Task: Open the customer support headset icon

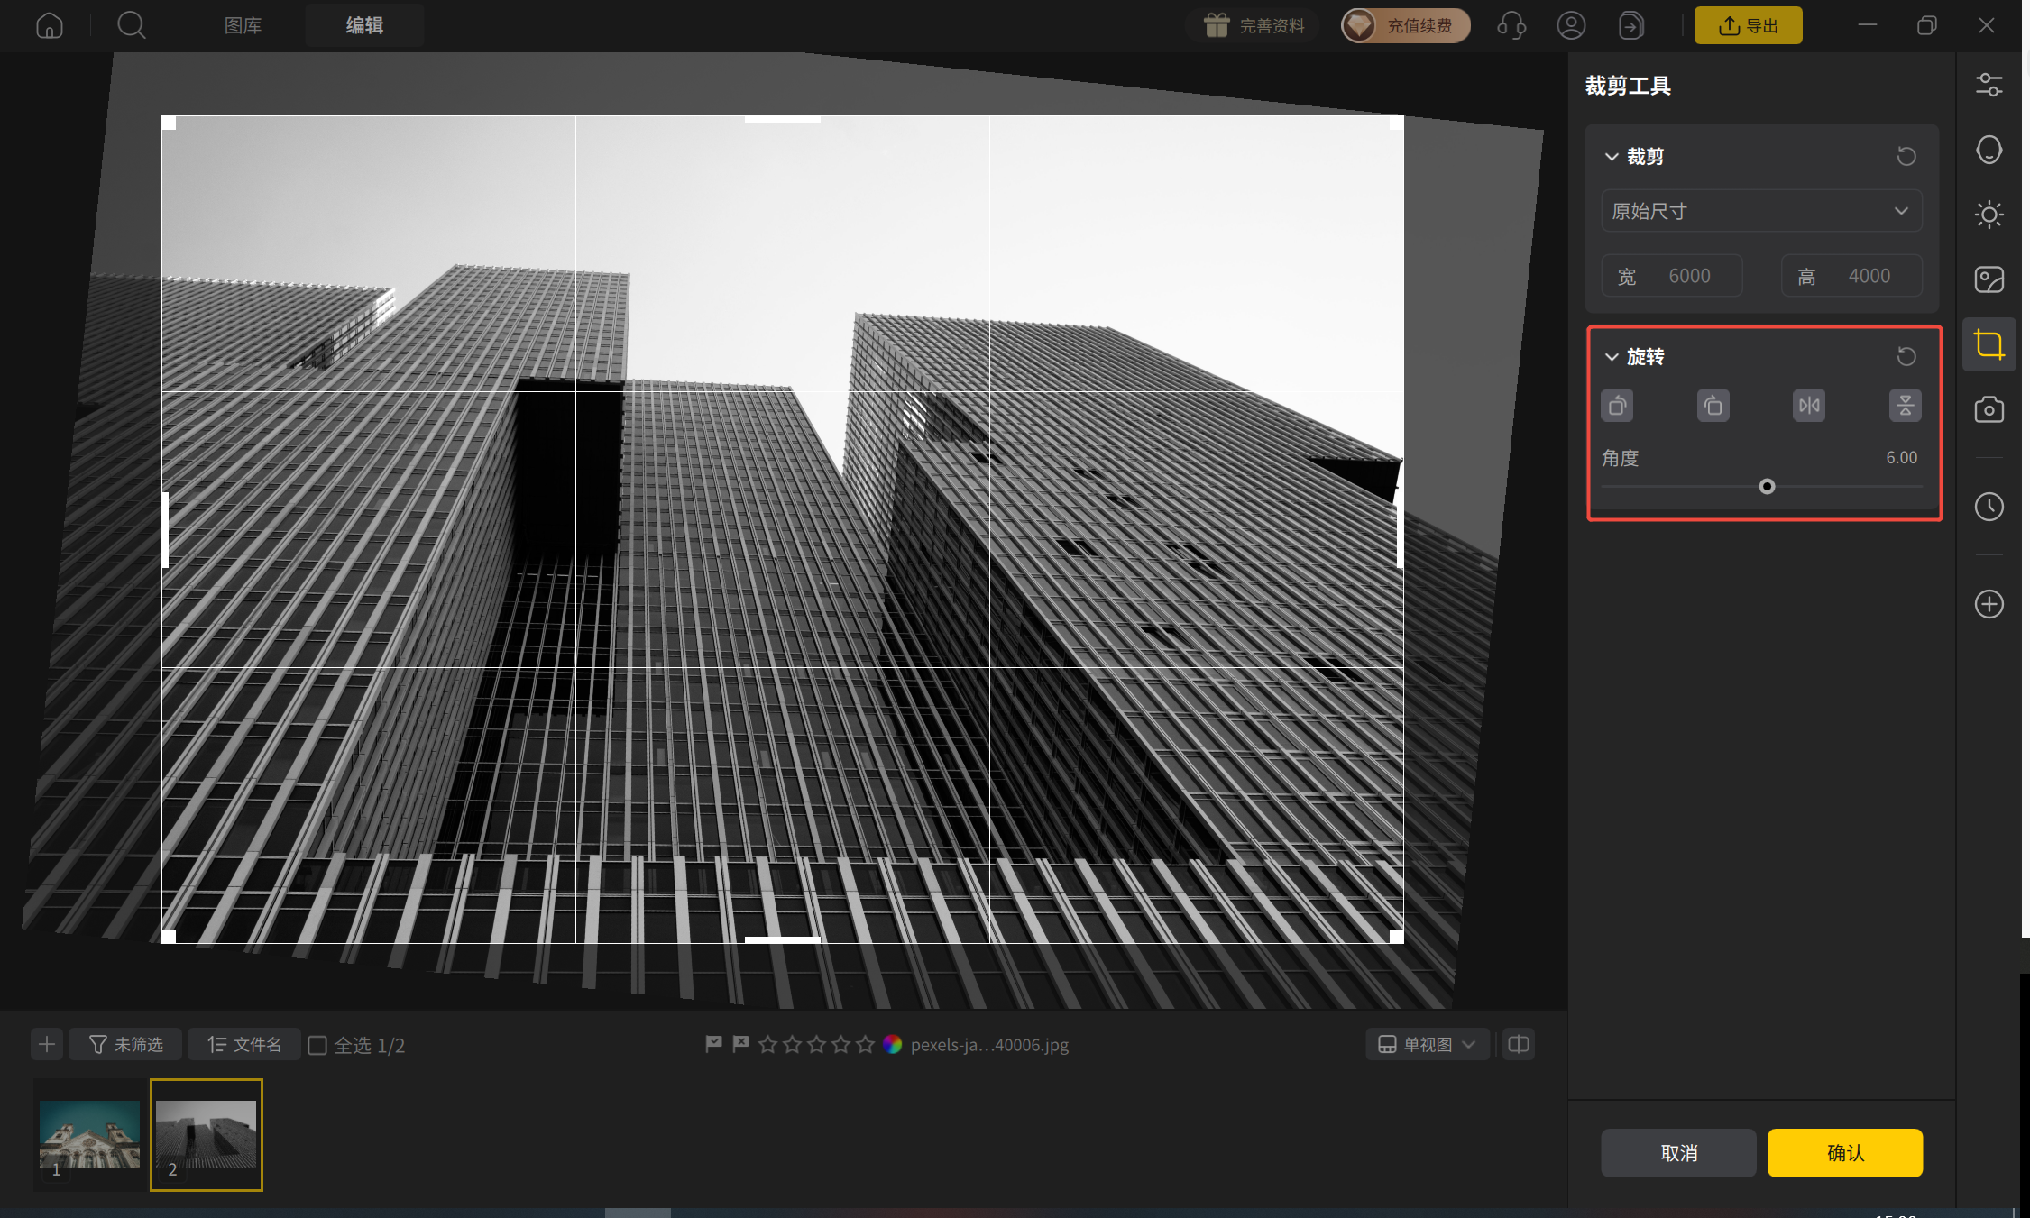Action: point(1511,25)
